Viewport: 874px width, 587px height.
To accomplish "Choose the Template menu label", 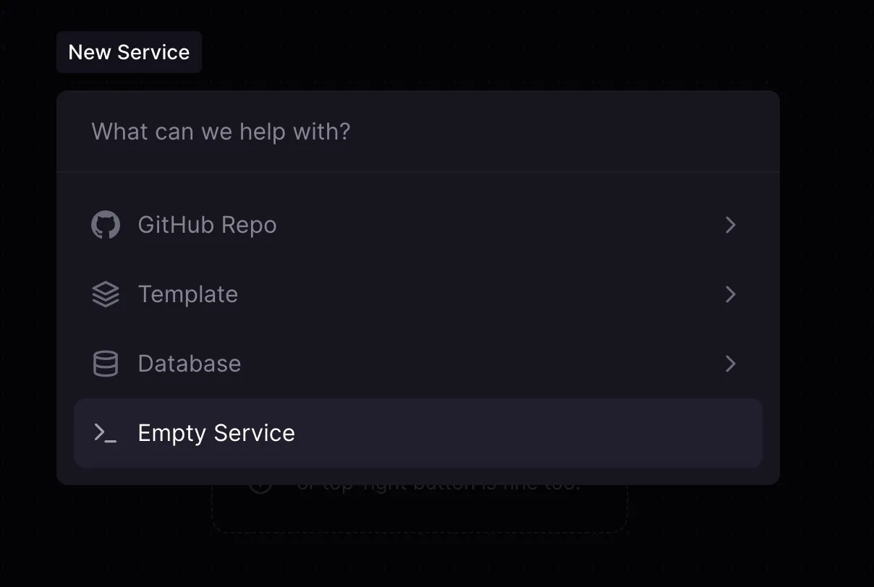I will tap(187, 294).
